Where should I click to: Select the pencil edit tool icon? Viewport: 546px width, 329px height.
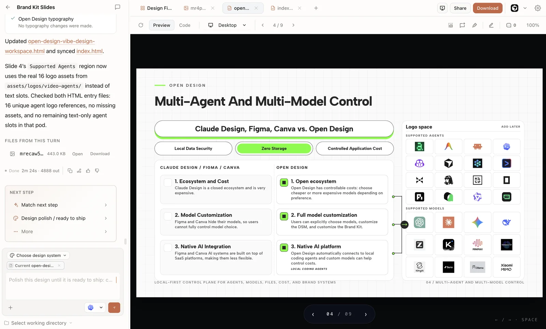491,25
